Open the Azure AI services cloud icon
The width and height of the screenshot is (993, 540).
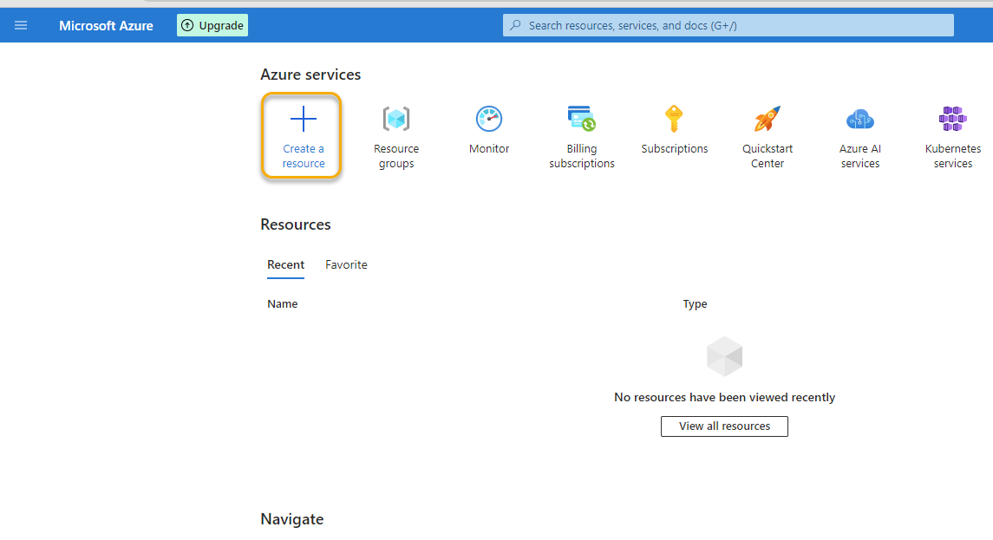[x=860, y=119]
